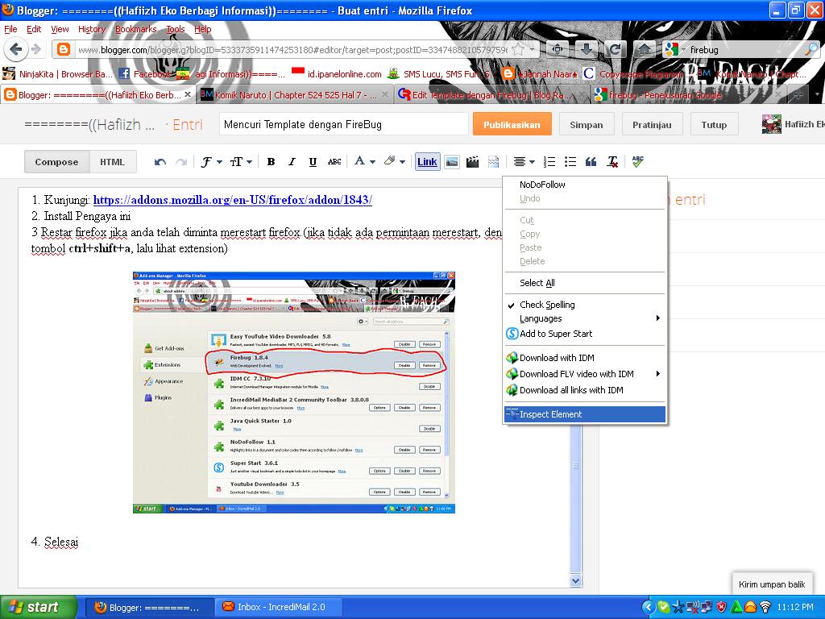Image resolution: width=825 pixels, height=619 pixels.
Task: Click the browser forward arrow
Action: click(36, 49)
